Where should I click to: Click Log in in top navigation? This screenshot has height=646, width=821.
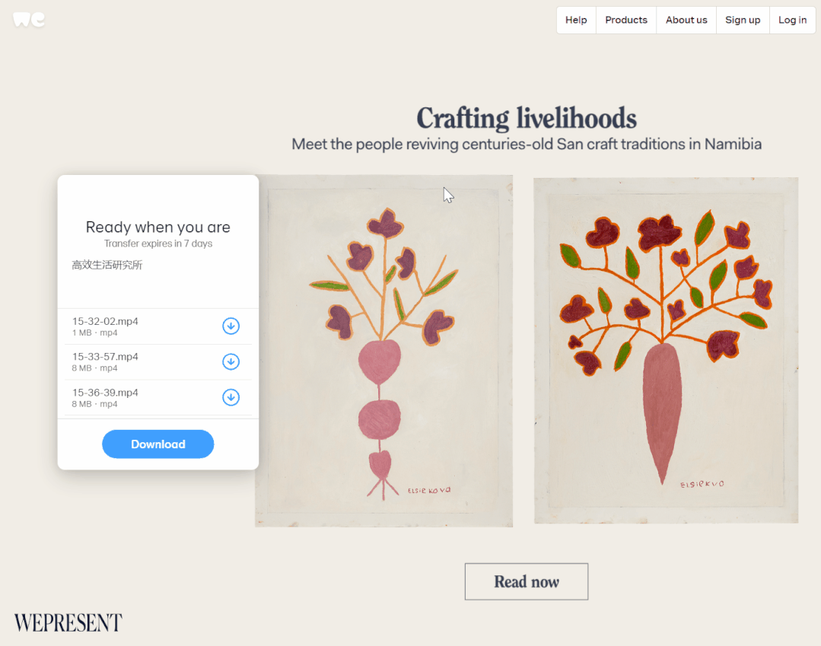pos(792,21)
